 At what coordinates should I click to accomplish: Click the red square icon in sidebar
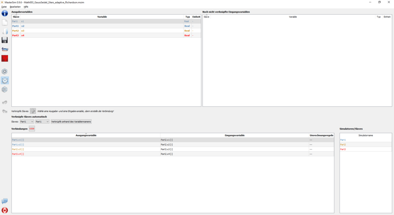5,58
